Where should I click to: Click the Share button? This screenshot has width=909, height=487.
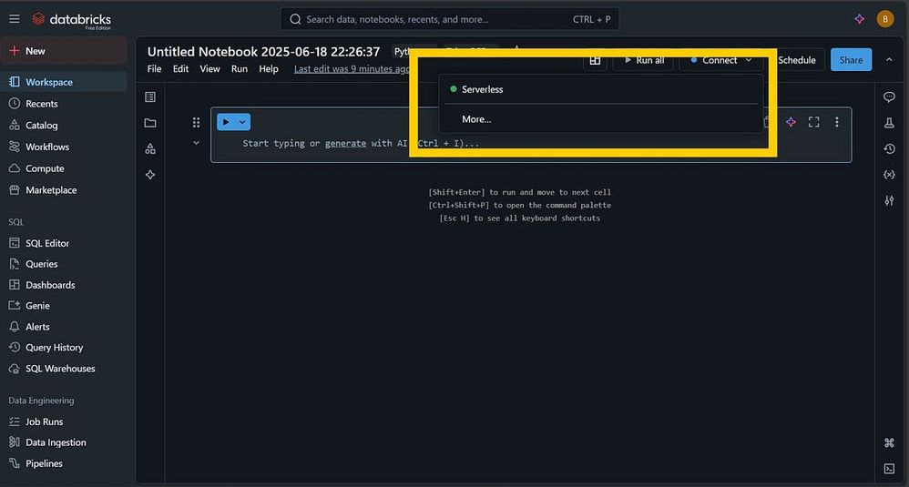coord(851,60)
